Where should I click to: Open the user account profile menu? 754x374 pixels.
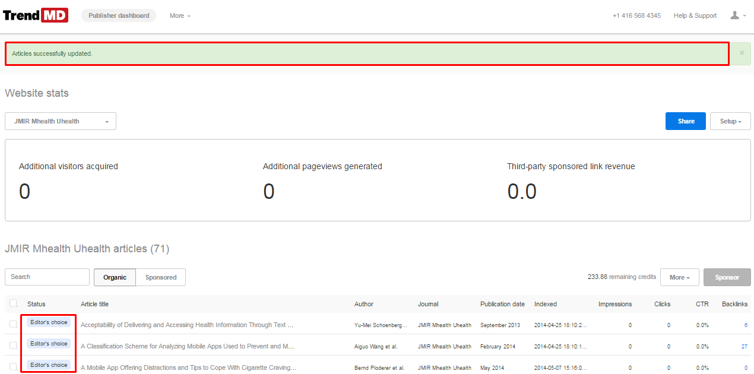pos(738,15)
